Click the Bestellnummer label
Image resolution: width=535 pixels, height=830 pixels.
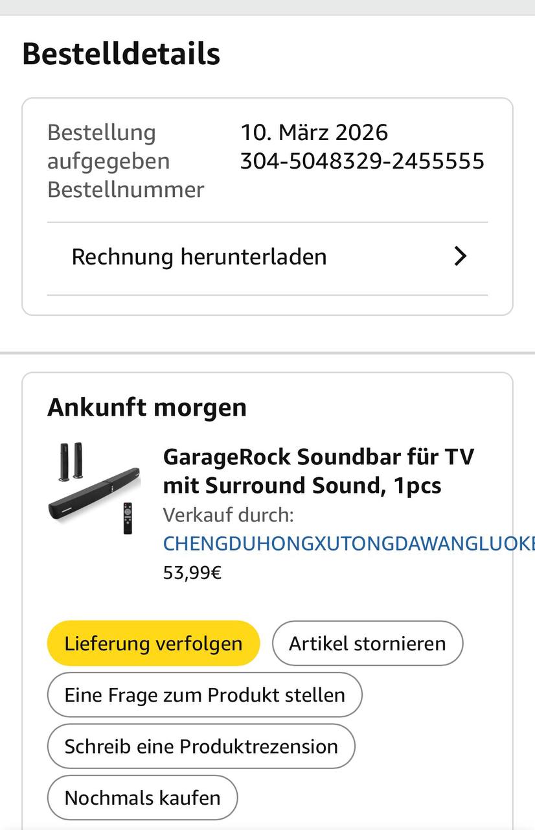click(126, 189)
